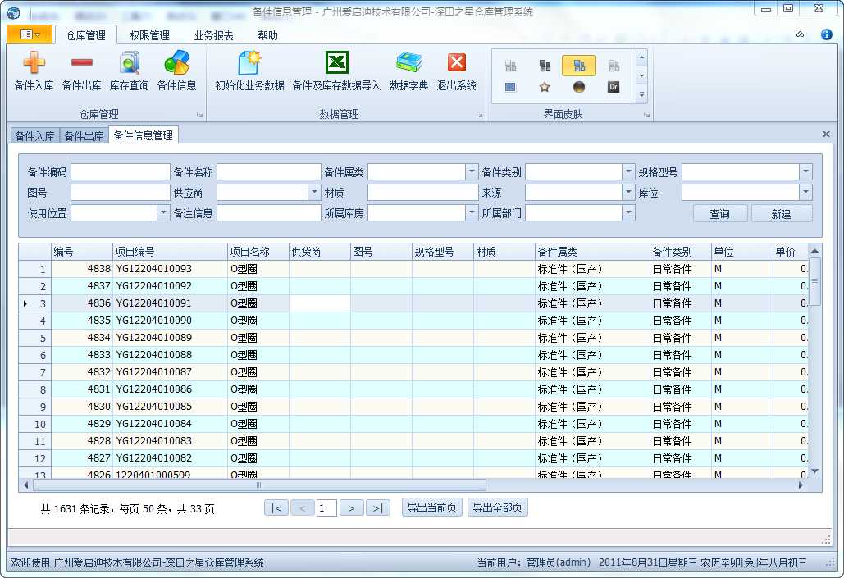844x578 pixels.
Task: Focus the 备注信息 input field
Action: tap(268, 212)
